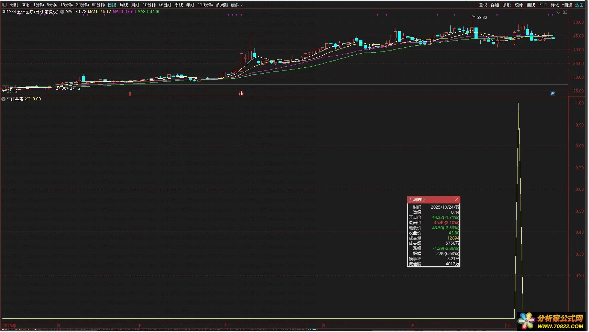The height and width of the screenshot is (332, 589).
Task: Click the 27.08 - 27.12 gap label
Action: pyautogui.click(x=68, y=88)
